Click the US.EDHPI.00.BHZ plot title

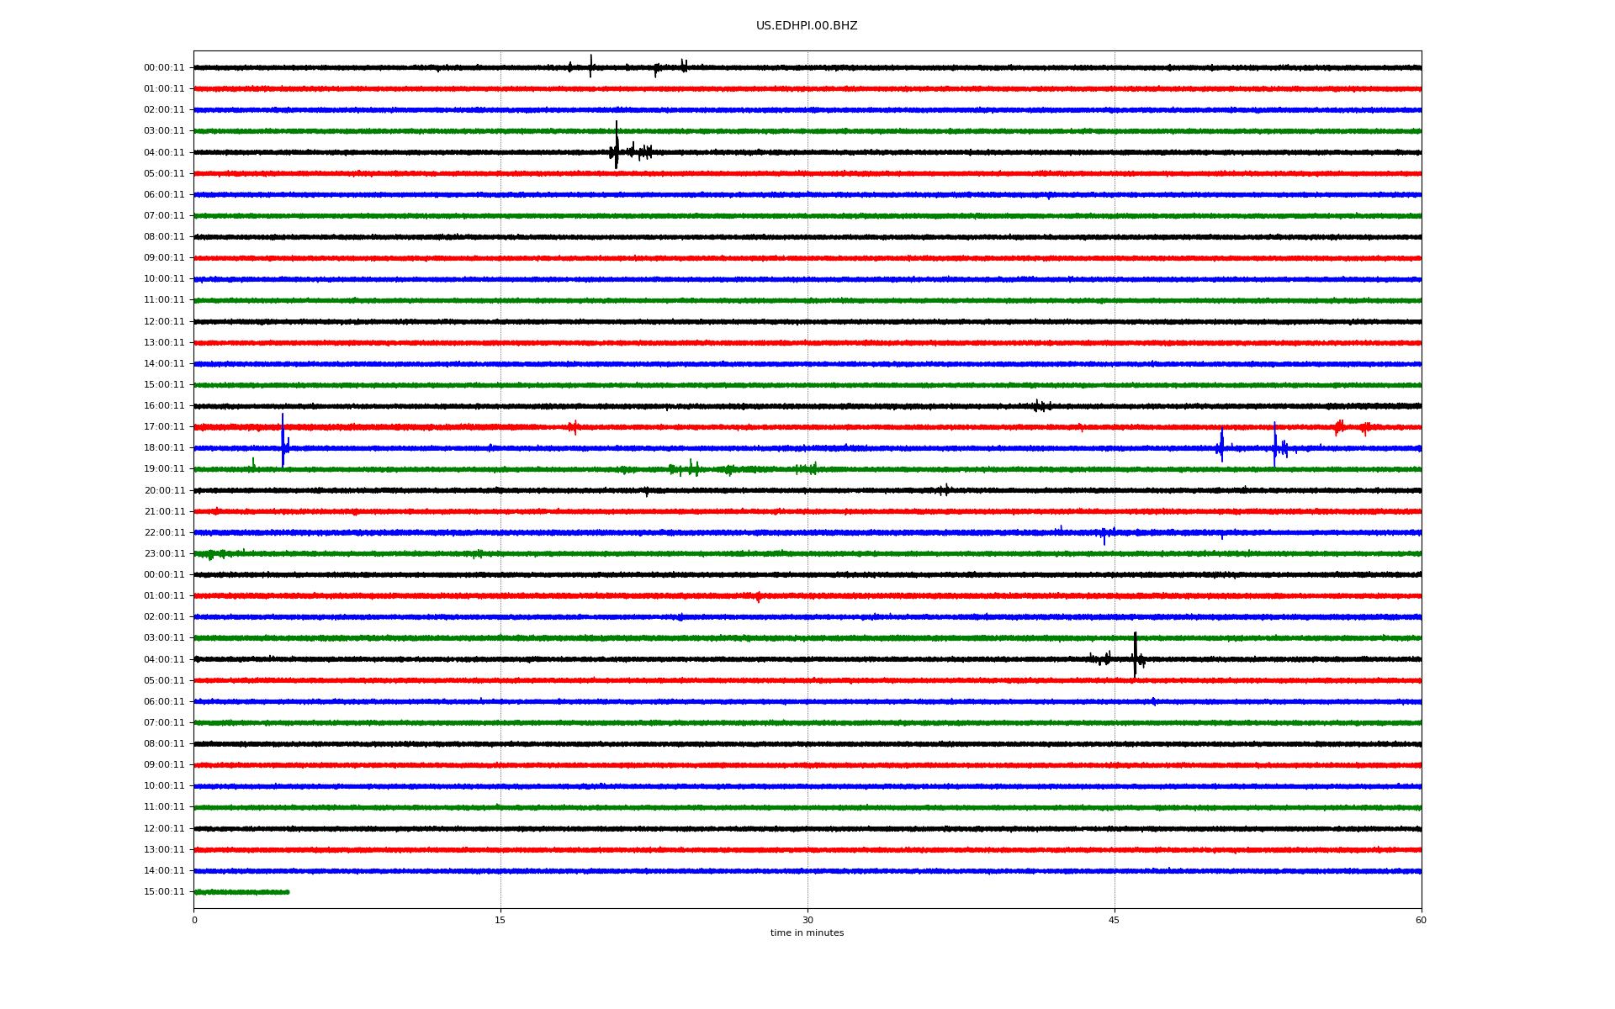806,26
